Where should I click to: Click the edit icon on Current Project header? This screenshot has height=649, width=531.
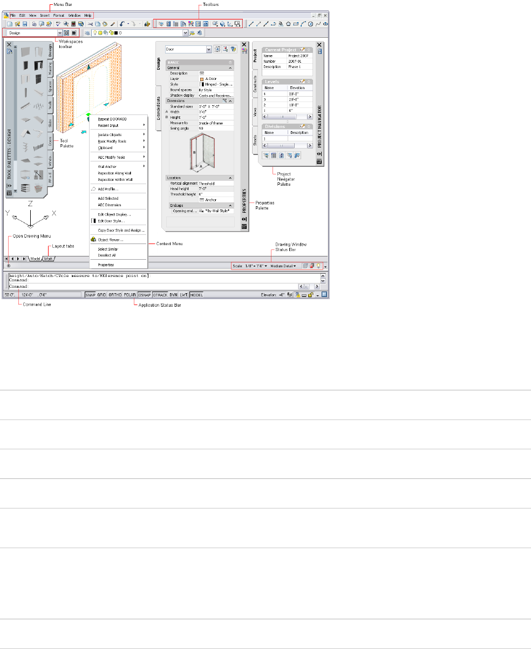tap(302, 50)
